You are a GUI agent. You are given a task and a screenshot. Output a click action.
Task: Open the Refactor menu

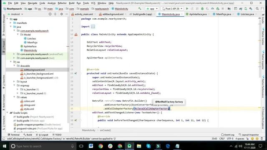(62, 3)
